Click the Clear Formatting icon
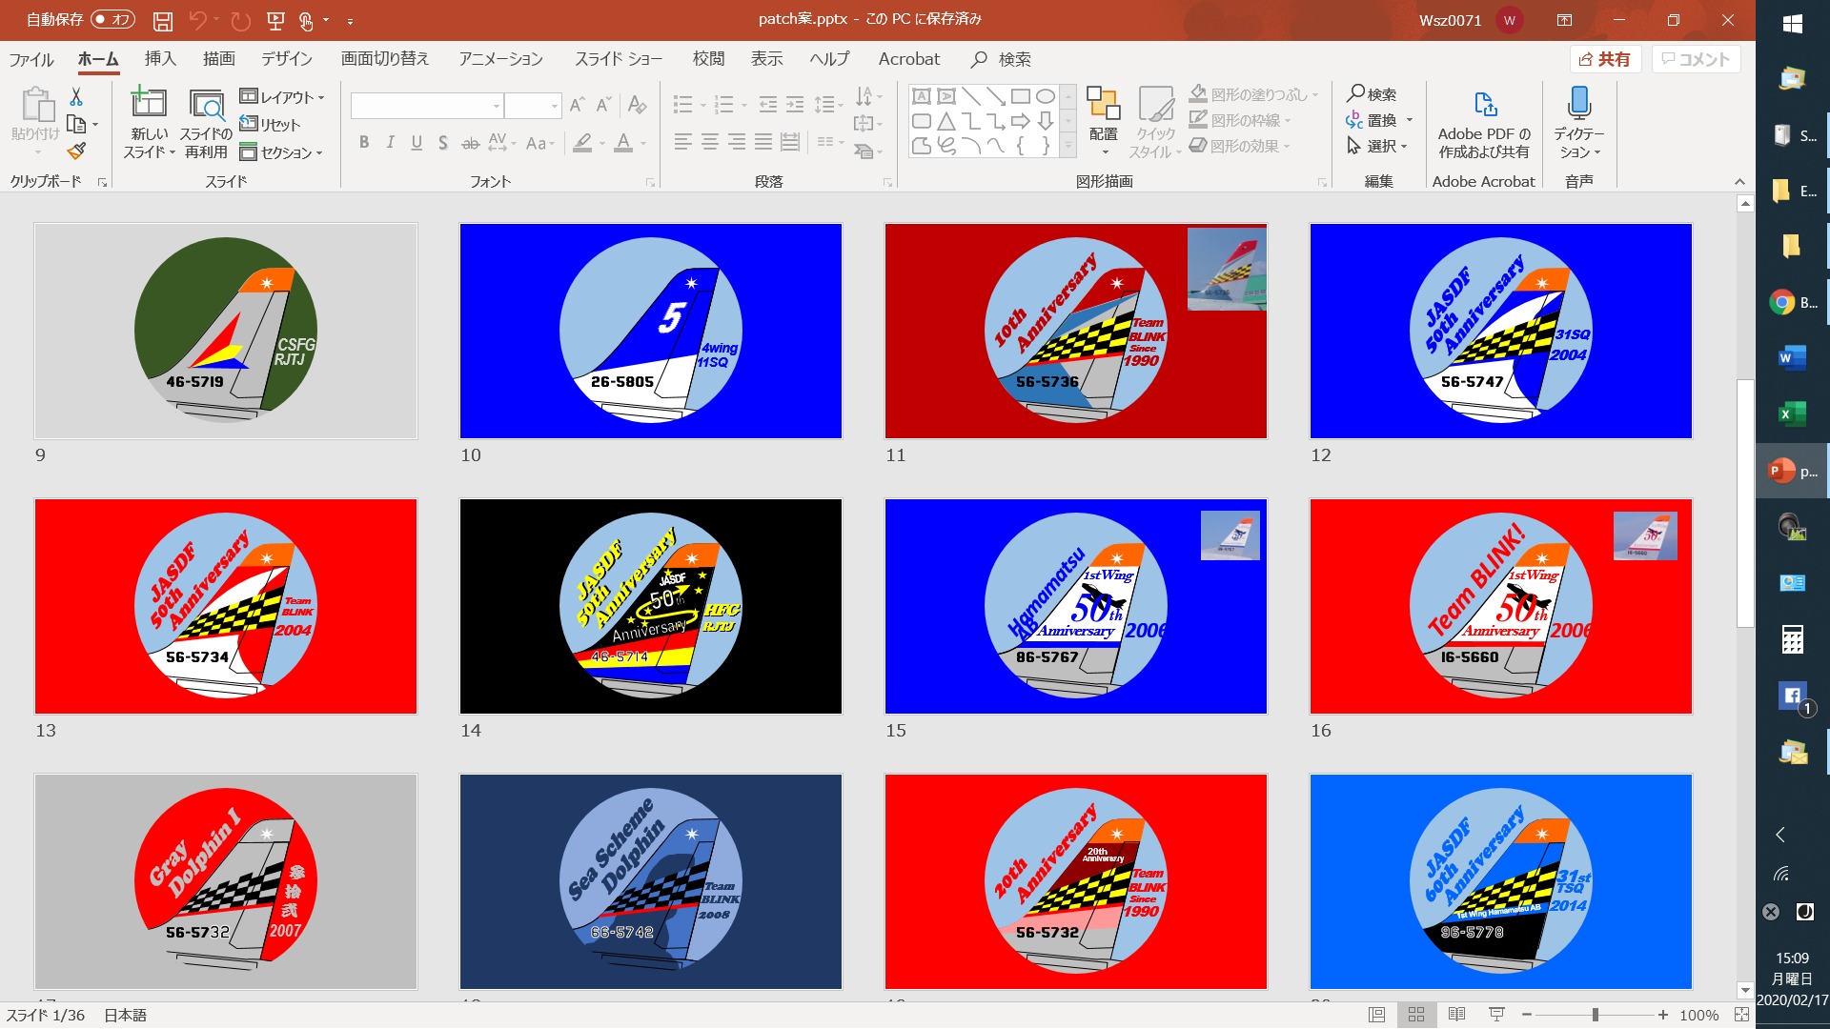Image resolution: width=1830 pixels, height=1029 pixels. click(637, 105)
